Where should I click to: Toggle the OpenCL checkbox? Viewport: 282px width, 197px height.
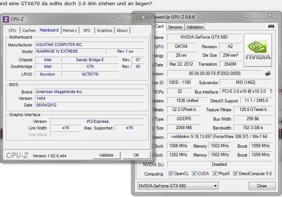(171, 174)
